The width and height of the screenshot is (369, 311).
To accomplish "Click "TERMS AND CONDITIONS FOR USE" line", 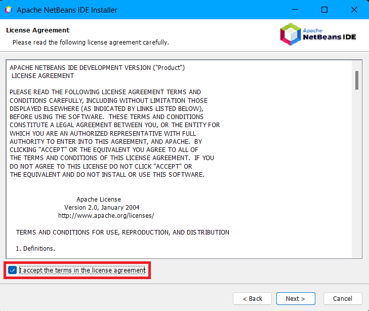I will [122, 232].
